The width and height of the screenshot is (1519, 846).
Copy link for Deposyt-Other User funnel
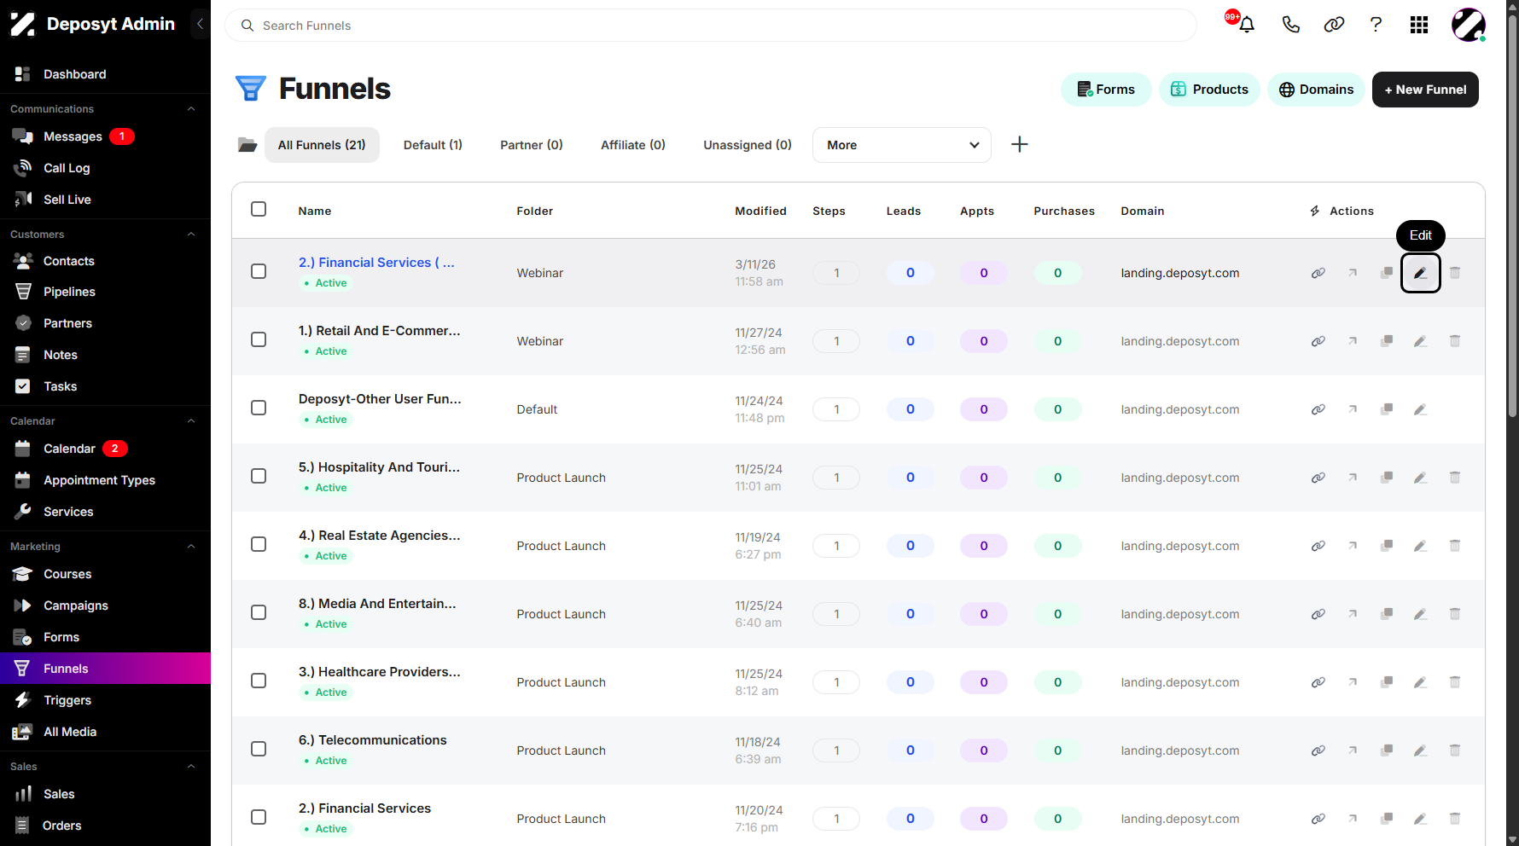[1318, 409]
